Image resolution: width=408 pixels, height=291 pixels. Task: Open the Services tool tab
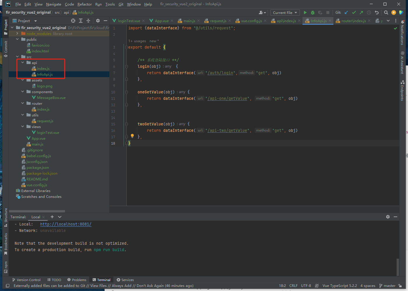pyautogui.click(x=125, y=280)
